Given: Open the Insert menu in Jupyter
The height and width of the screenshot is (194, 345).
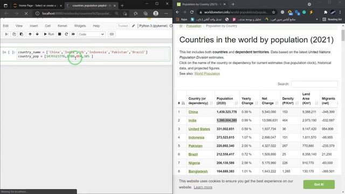Looking at the screenshot, I should tap(33, 26).
